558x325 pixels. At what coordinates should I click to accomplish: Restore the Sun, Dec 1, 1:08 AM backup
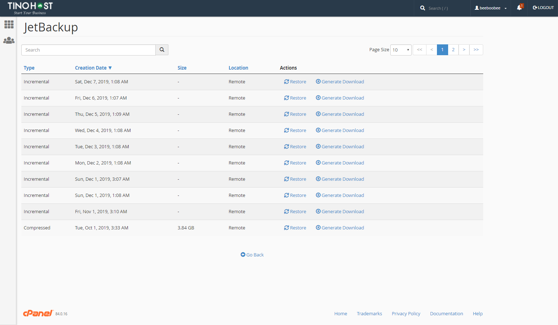point(295,196)
